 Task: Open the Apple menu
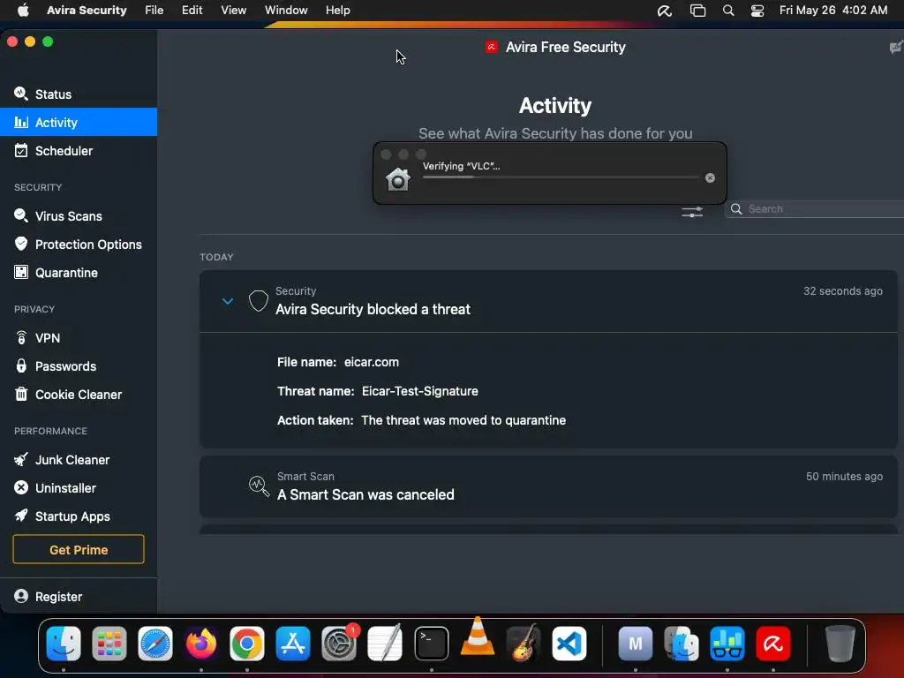(x=23, y=11)
